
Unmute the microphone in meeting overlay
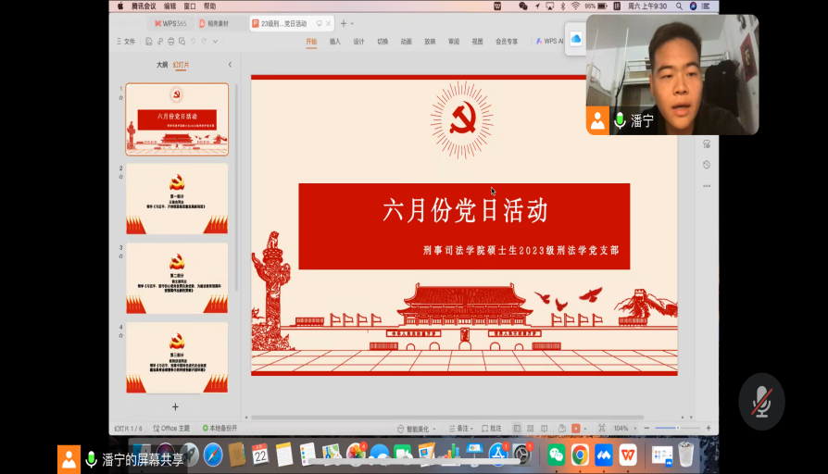point(761,401)
